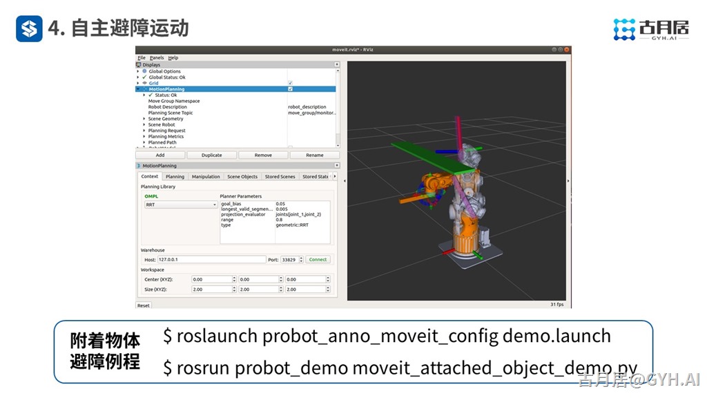Click the first Center (XYZ) spin box
The height and width of the screenshot is (398, 707).
(x=214, y=279)
